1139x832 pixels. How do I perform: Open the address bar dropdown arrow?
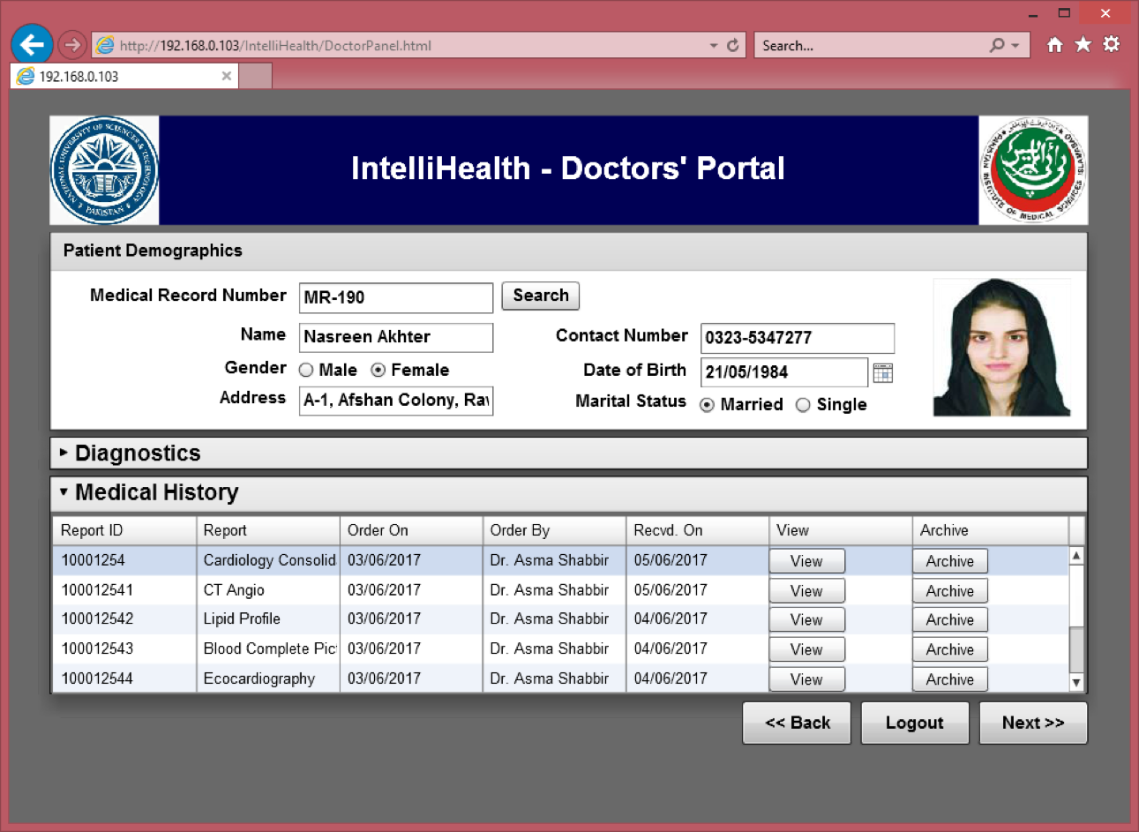714,46
